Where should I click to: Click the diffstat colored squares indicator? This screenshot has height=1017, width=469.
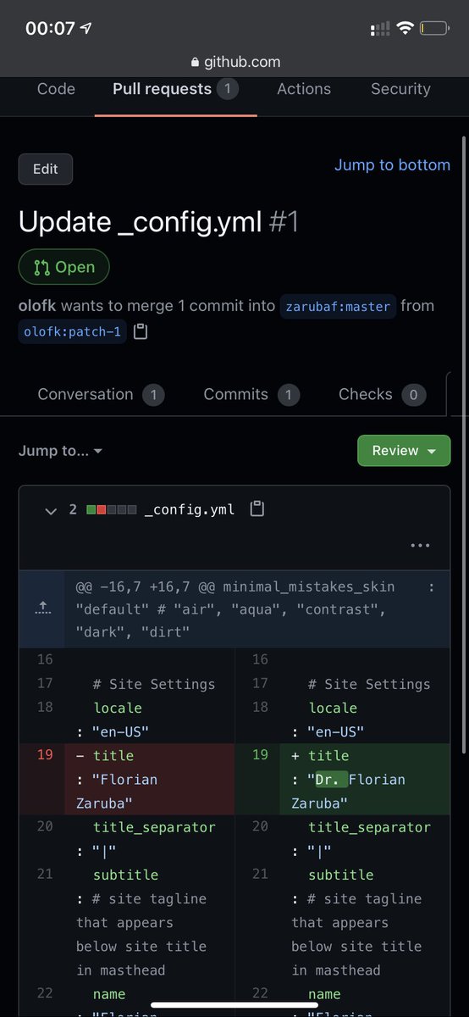111,510
